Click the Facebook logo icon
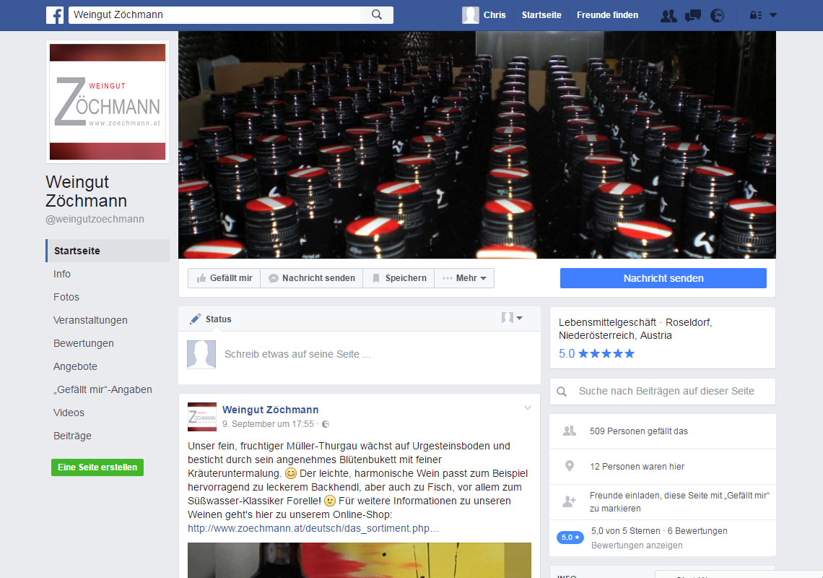This screenshot has width=823, height=578. point(55,14)
